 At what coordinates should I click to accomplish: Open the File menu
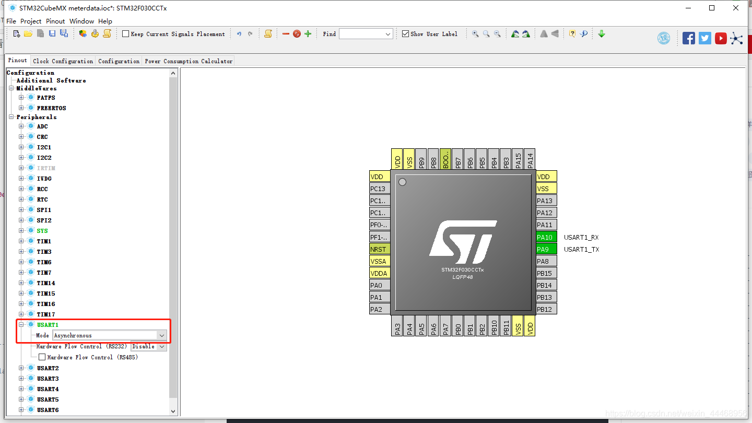[x=11, y=21]
